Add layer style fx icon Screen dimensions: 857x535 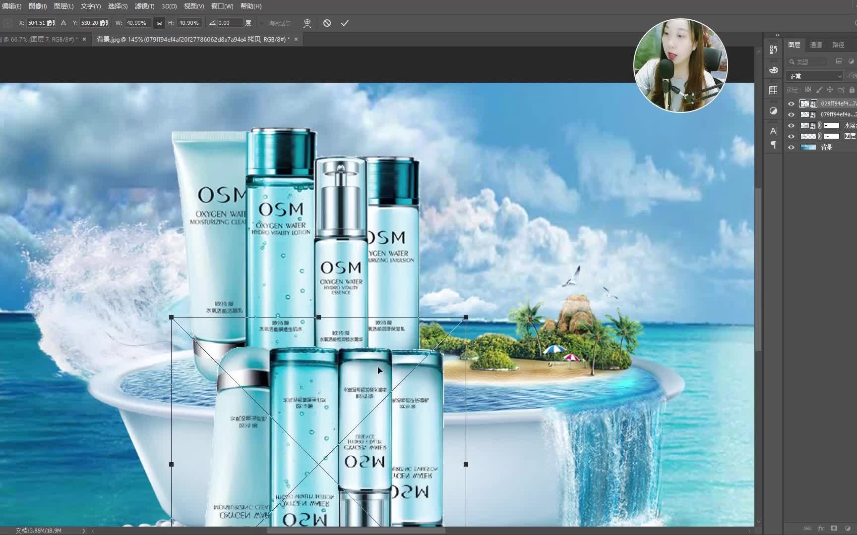(x=821, y=529)
